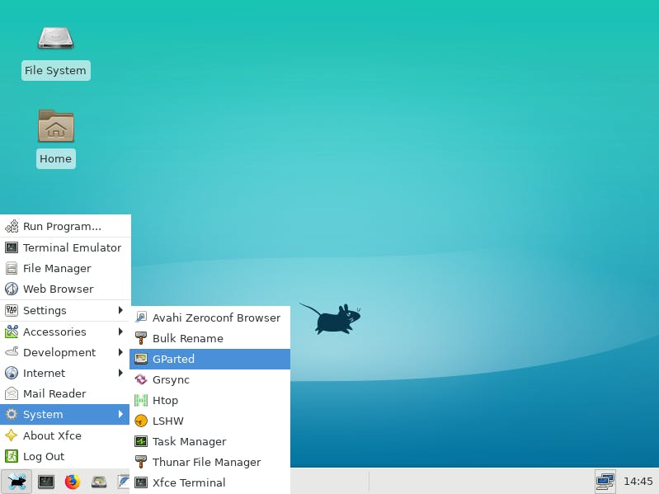Collapse the highlighted System submenu entry
659x494 pixels.
coord(65,414)
